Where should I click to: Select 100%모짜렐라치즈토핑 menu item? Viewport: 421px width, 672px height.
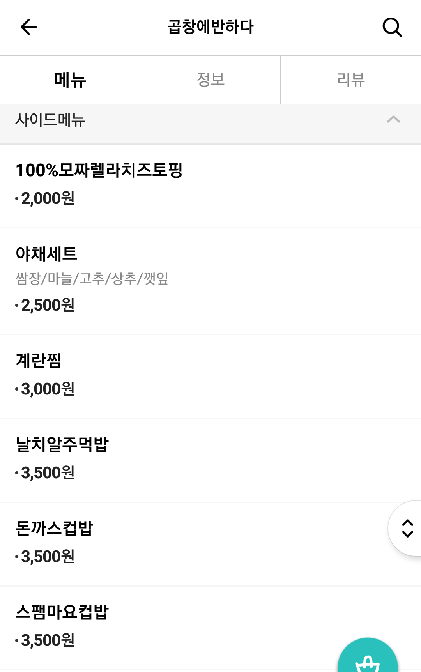tap(210, 186)
